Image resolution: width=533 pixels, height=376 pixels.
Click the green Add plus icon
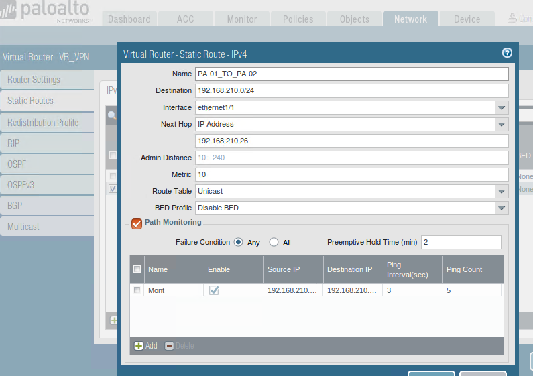pos(139,346)
